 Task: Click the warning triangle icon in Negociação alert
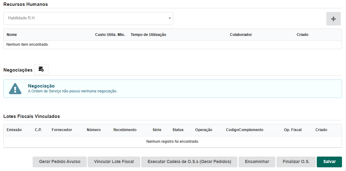click(x=15, y=89)
